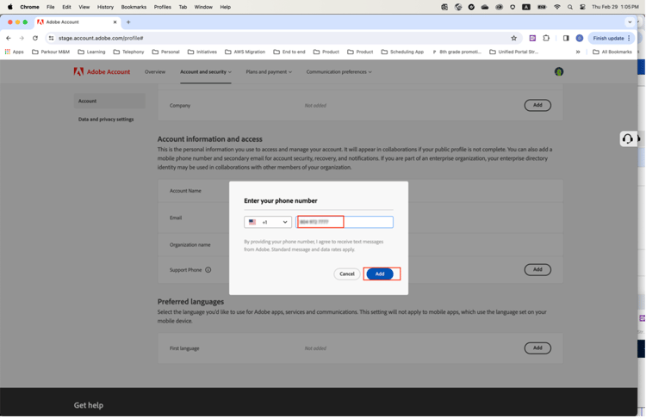Click the browser forward arrow
Image resolution: width=646 pixels, height=418 pixels.
[x=22, y=38]
